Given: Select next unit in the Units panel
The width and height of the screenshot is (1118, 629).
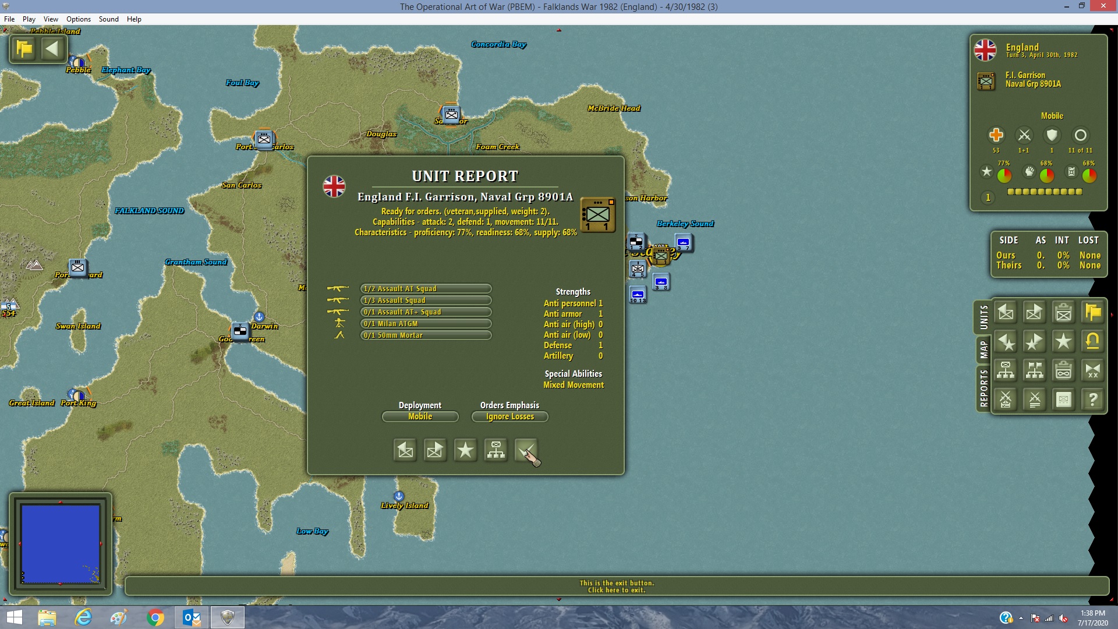Looking at the screenshot, I should coord(1035,313).
